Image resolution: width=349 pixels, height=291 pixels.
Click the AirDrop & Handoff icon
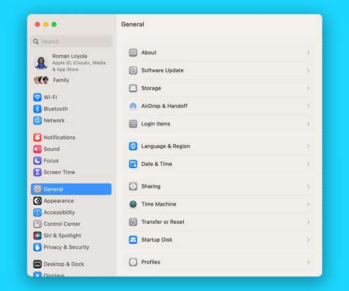click(x=133, y=106)
